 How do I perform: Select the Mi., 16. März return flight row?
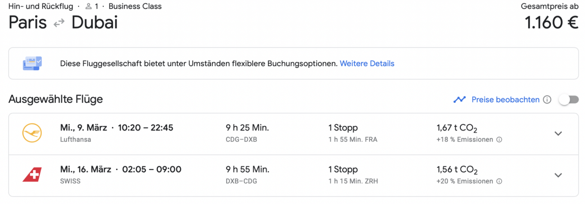[293, 176]
